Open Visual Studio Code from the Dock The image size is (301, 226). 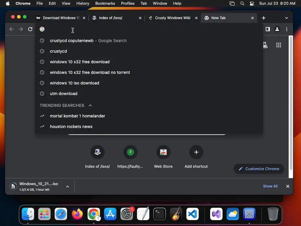193,214
